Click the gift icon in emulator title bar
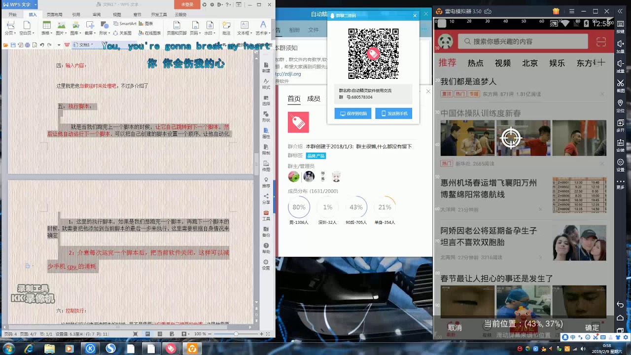The height and width of the screenshot is (355, 631). click(556, 11)
